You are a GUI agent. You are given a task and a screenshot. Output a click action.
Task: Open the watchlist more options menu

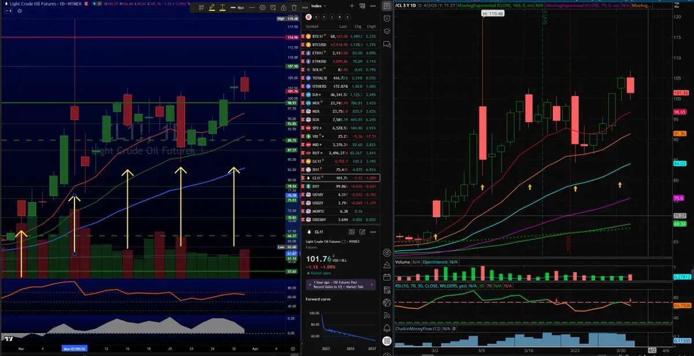373,6
